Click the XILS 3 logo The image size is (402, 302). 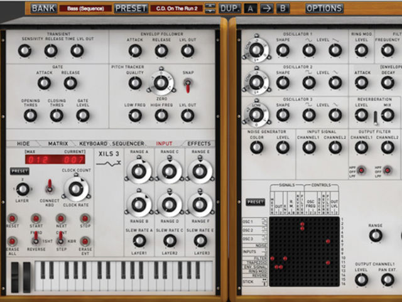click(109, 158)
